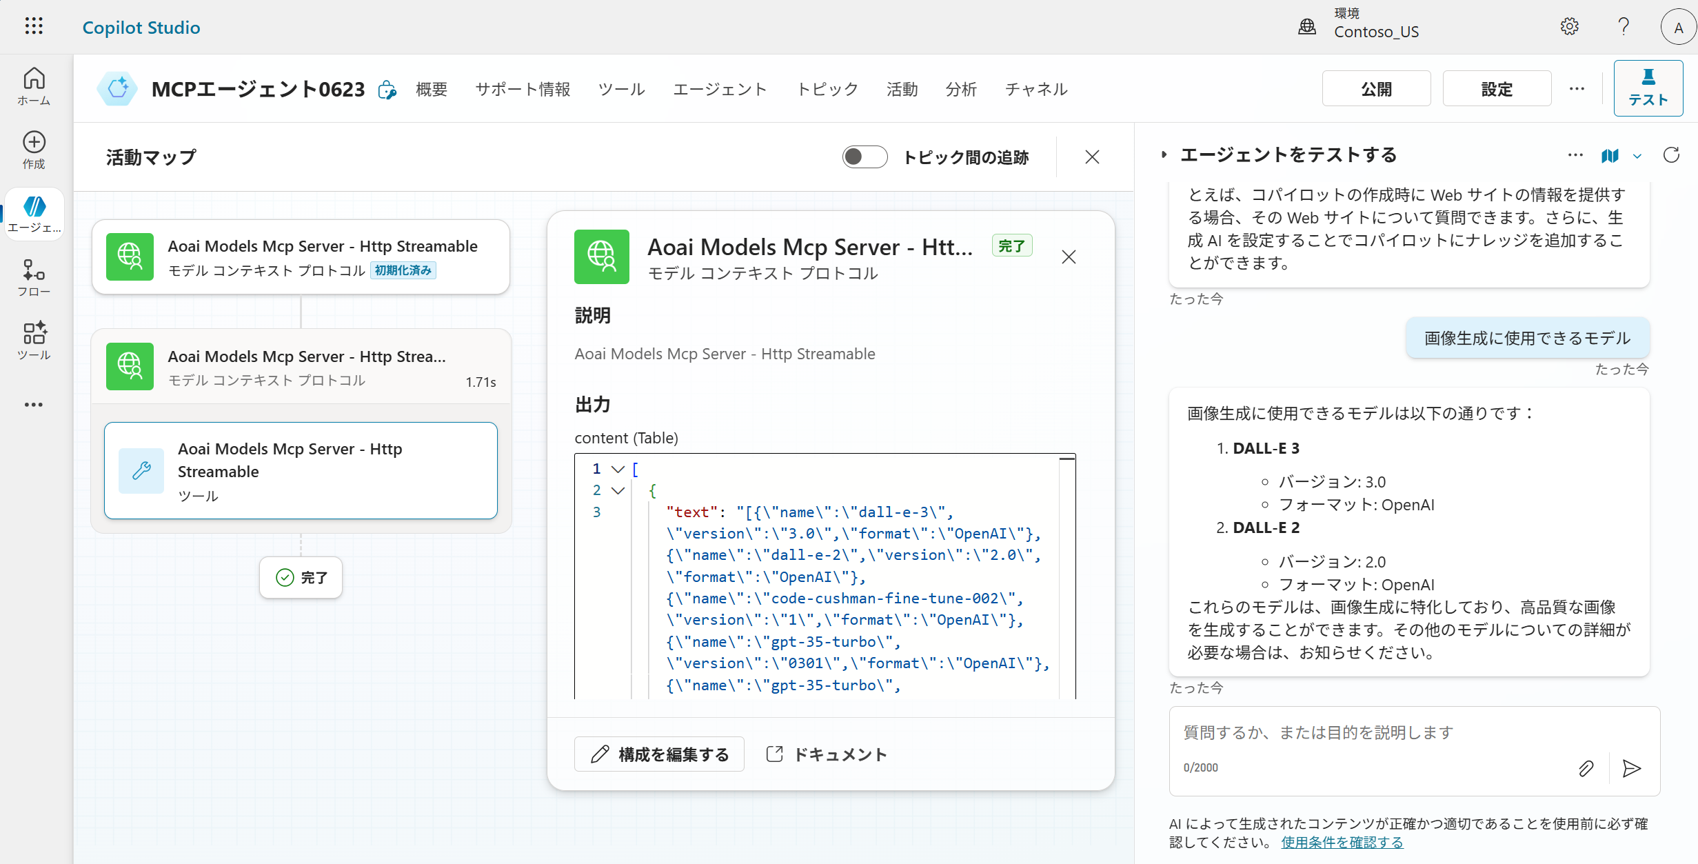Open the app launcher waffle icon

pyautogui.click(x=34, y=27)
